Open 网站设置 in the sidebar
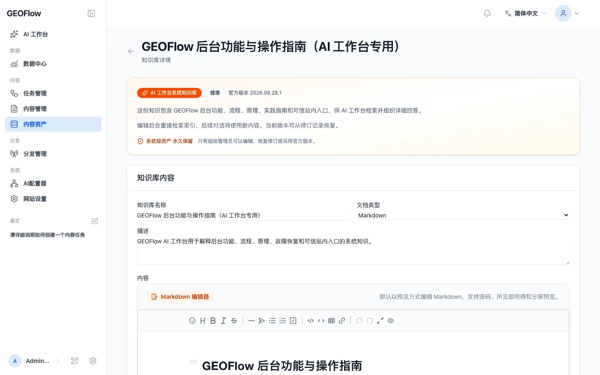This screenshot has width=600, height=375. [53, 199]
